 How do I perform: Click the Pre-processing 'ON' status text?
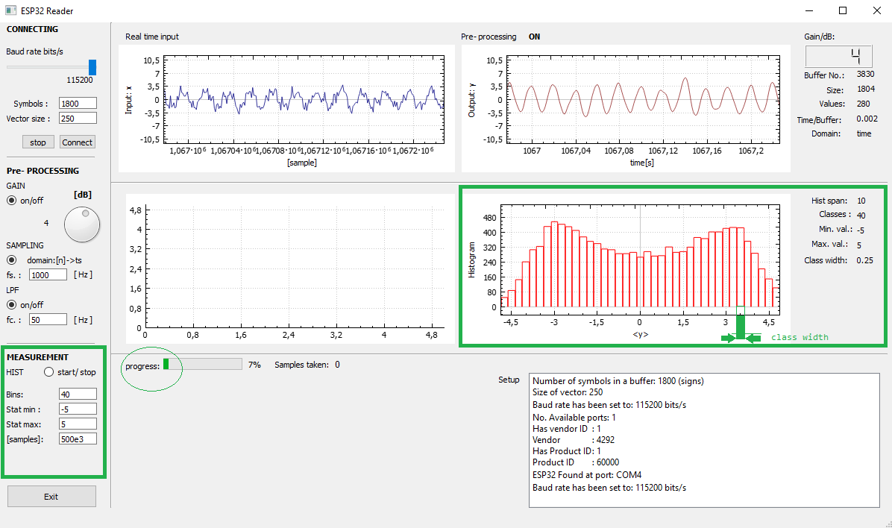534,37
